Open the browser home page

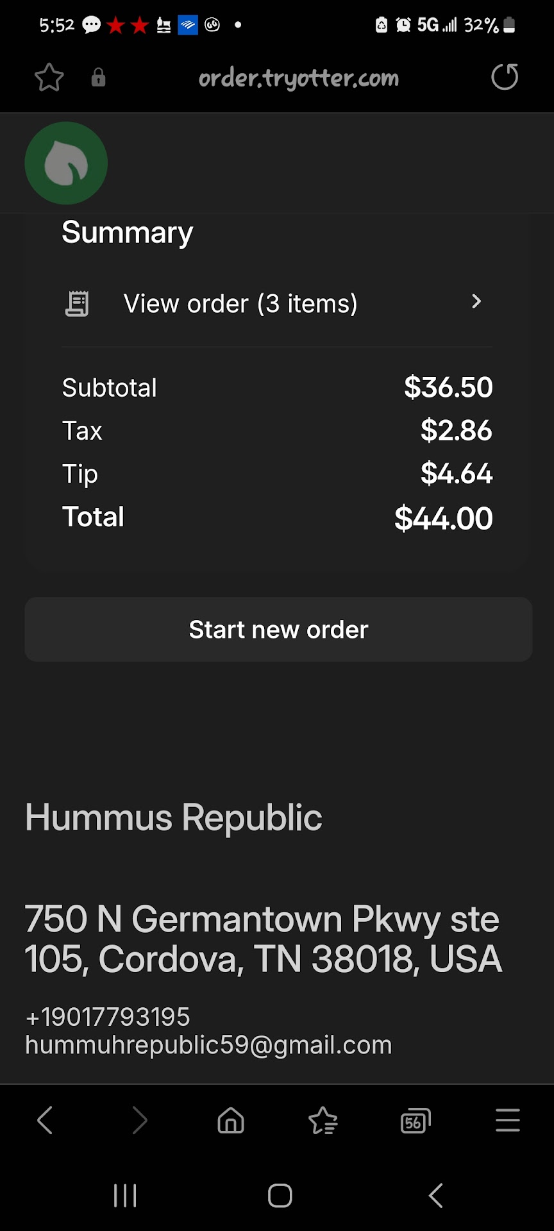click(x=231, y=1121)
